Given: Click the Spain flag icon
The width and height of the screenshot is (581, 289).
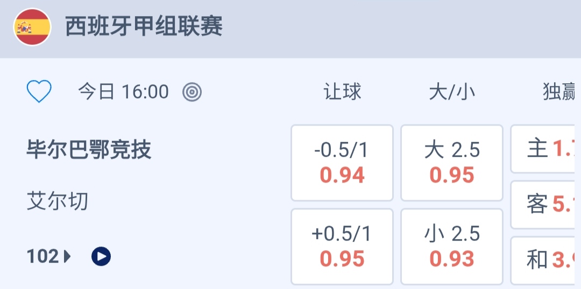Looking at the screenshot, I should pyautogui.click(x=32, y=27).
